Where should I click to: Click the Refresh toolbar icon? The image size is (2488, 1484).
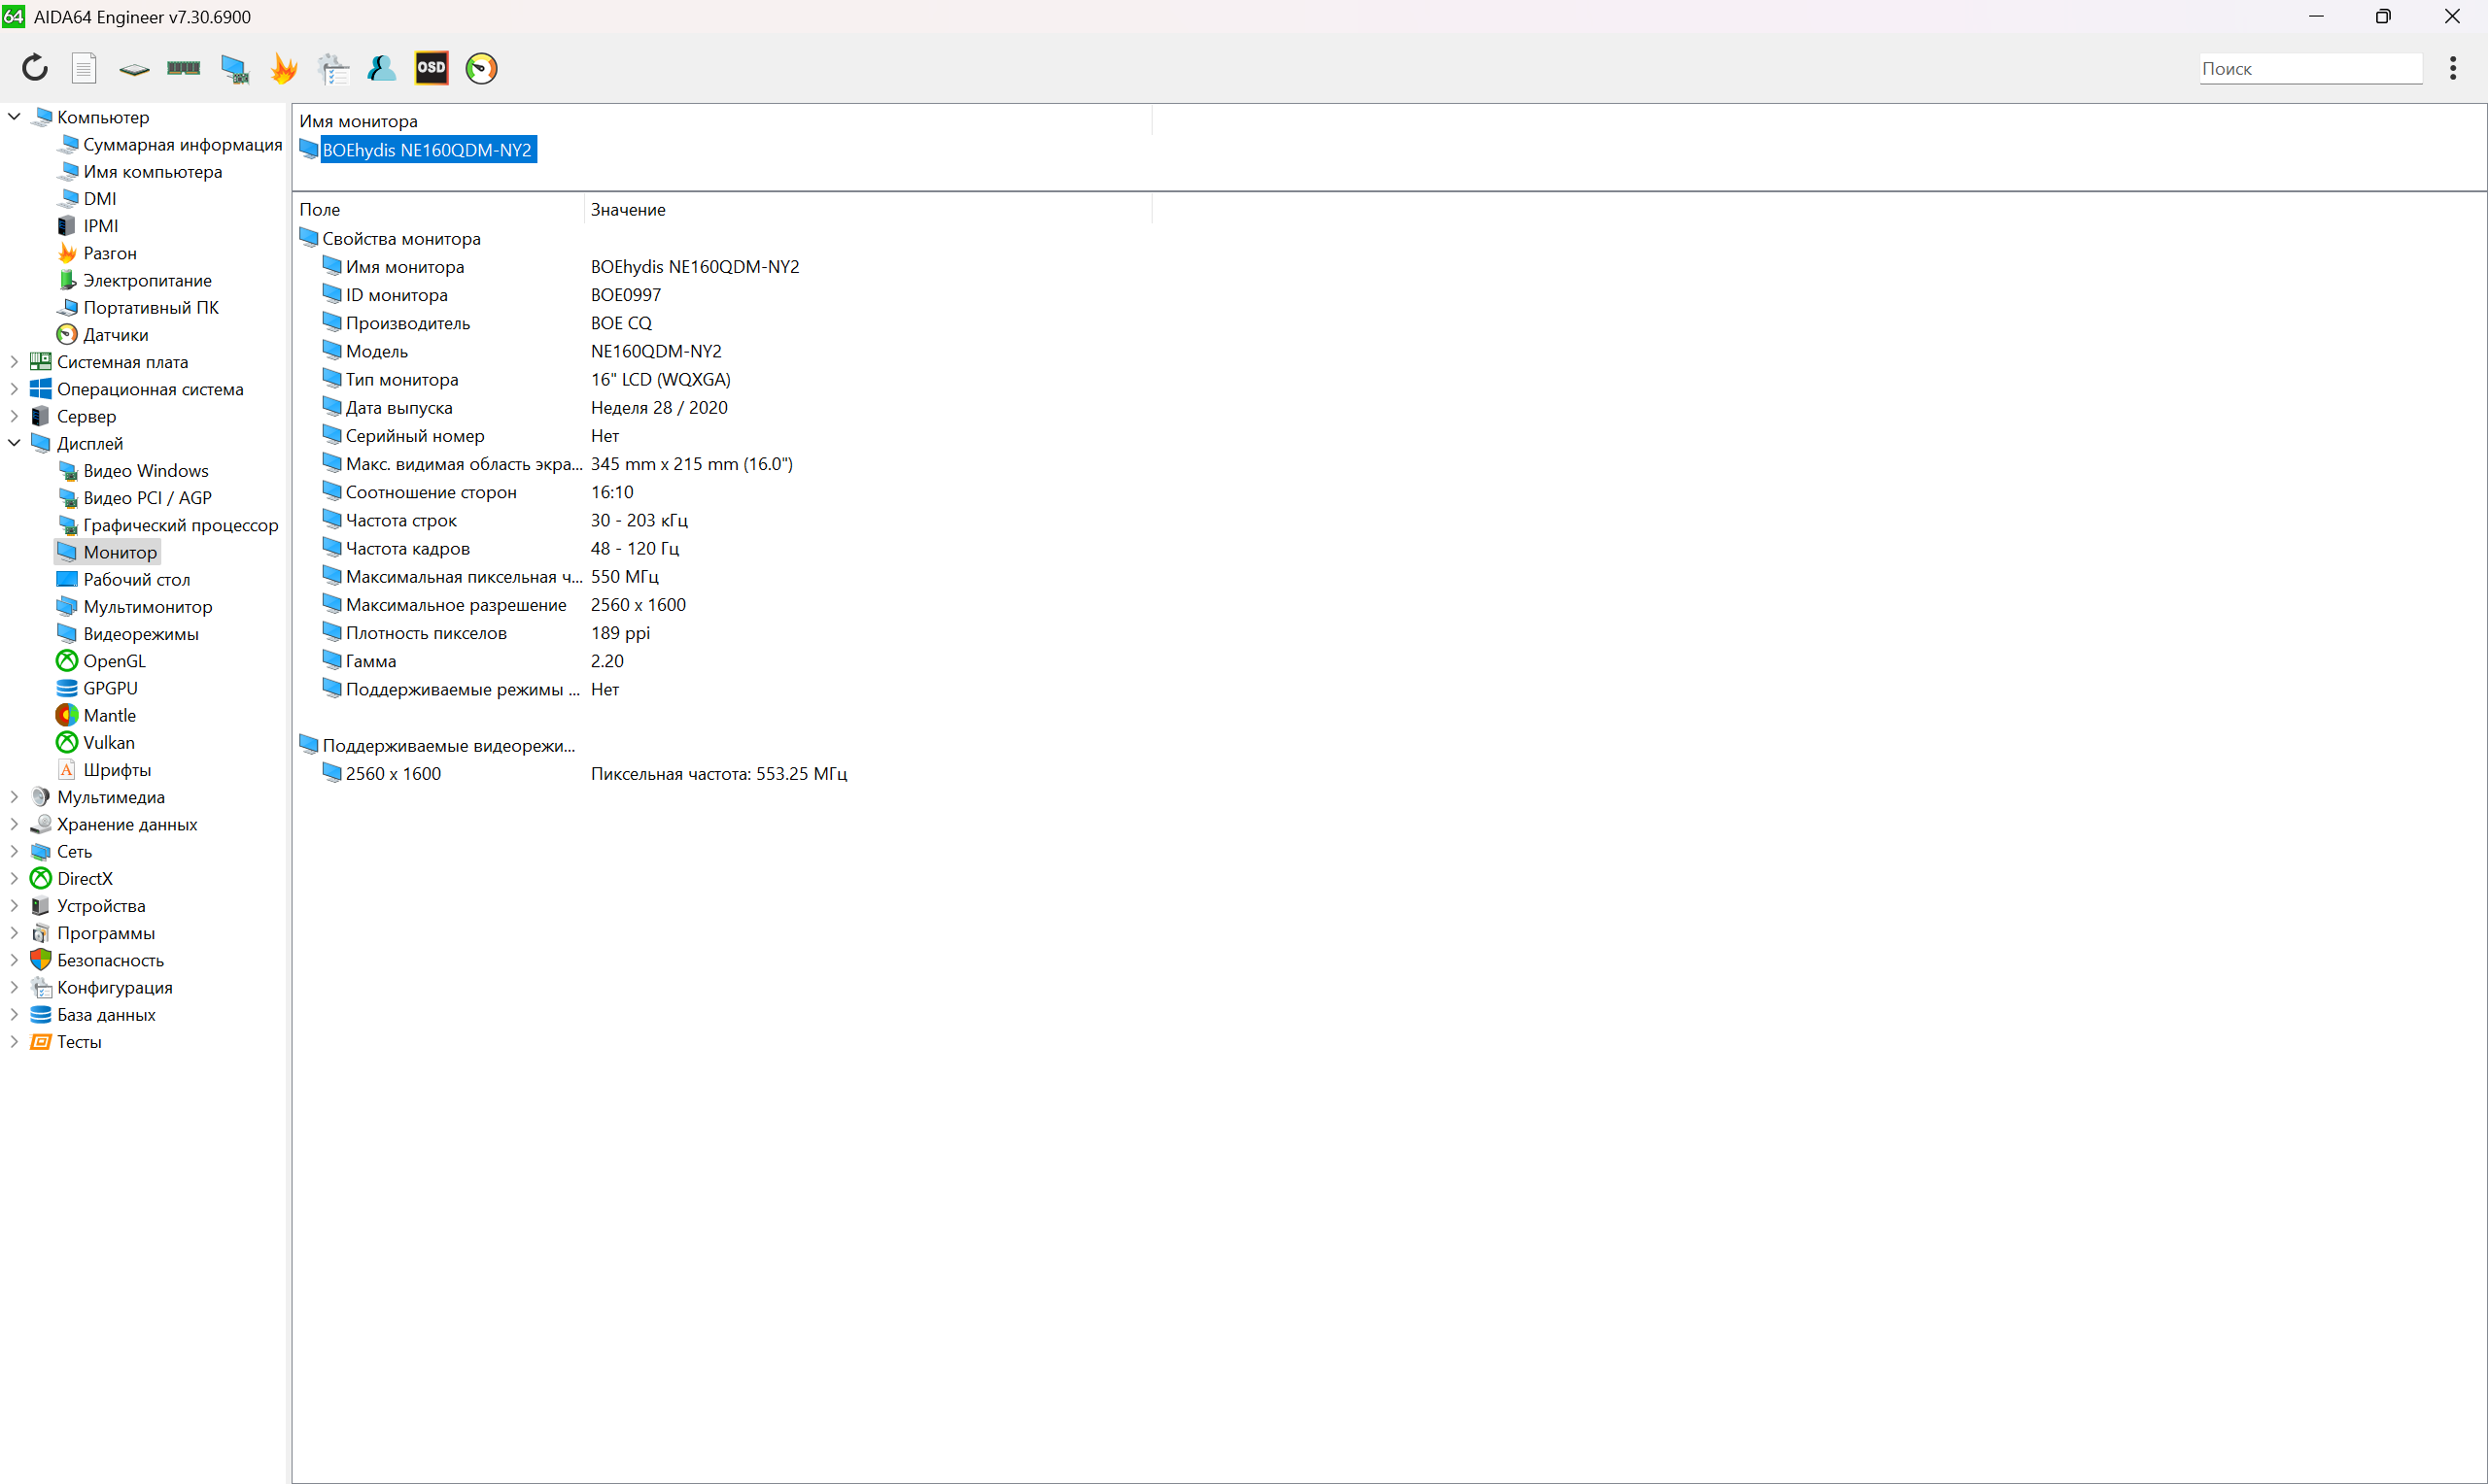click(x=35, y=68)
